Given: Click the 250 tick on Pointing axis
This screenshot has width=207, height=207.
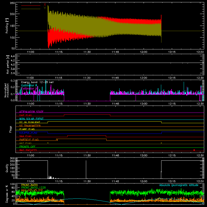Looking at the screenshot, I should click(x=12, y=3).
